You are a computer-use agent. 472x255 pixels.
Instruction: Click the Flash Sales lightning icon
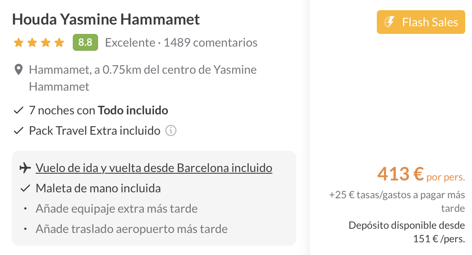click(x=389, y=22)
